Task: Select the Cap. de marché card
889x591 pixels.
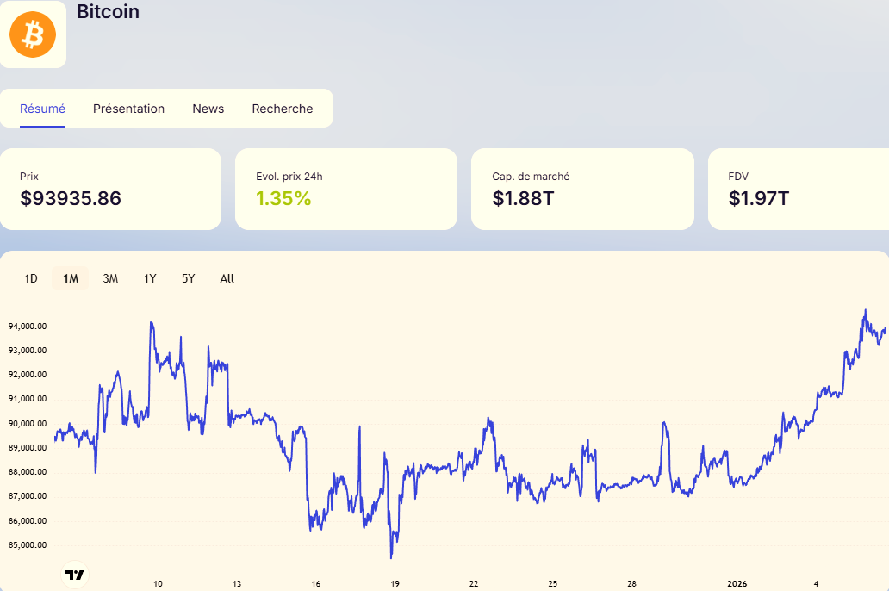Action: (x=582, y=189)
